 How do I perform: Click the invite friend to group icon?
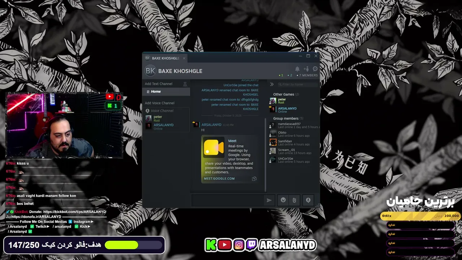point(306,69)
